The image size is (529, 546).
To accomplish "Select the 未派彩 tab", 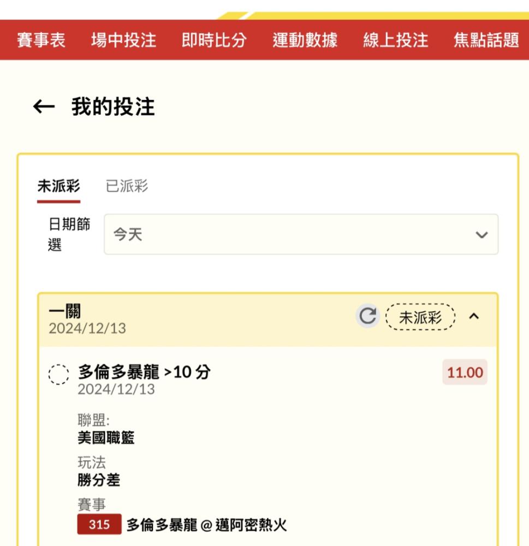I will [x=58, y=186].
